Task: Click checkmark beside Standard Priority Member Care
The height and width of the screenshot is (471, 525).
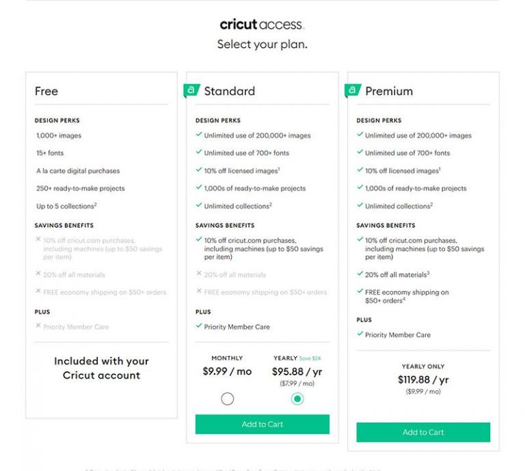Action: click(x=198, y=326)
